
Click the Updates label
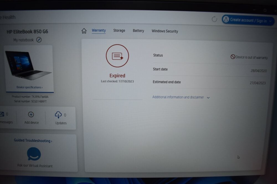coord(61,123)
